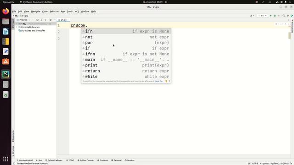Toggle the Structure side tool window
294x165 pixels.
point(13,151)
